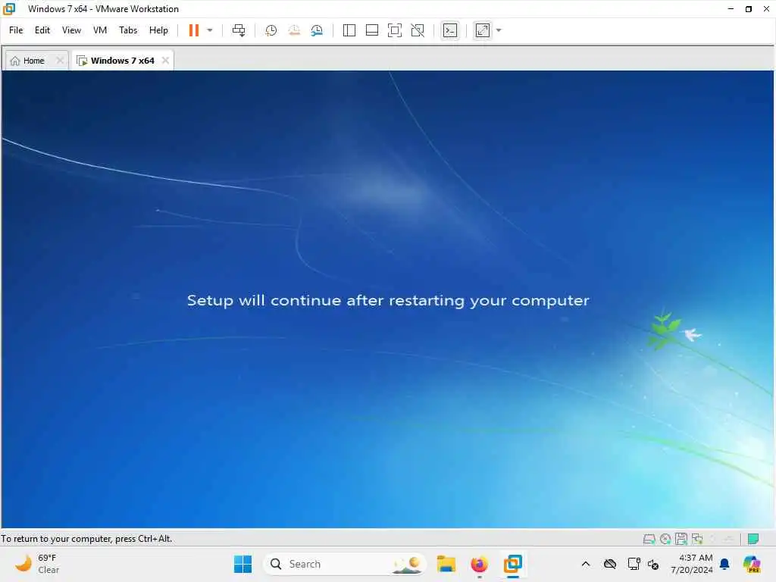The image size is (776, 582).
Task: Toggle the library sidebar view
Action: 349,30
